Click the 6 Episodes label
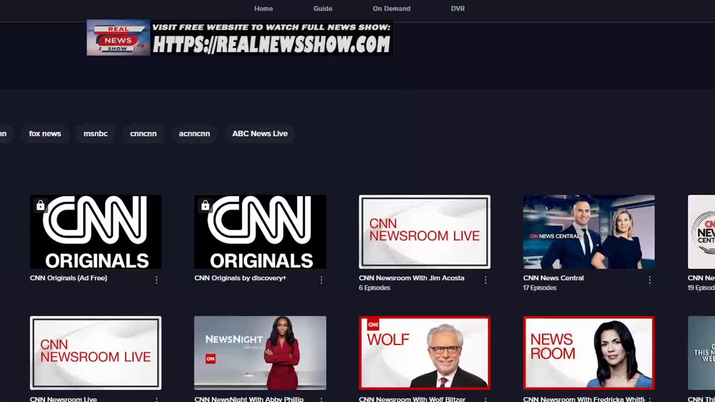715x402 pixels. tap(375, 288)
